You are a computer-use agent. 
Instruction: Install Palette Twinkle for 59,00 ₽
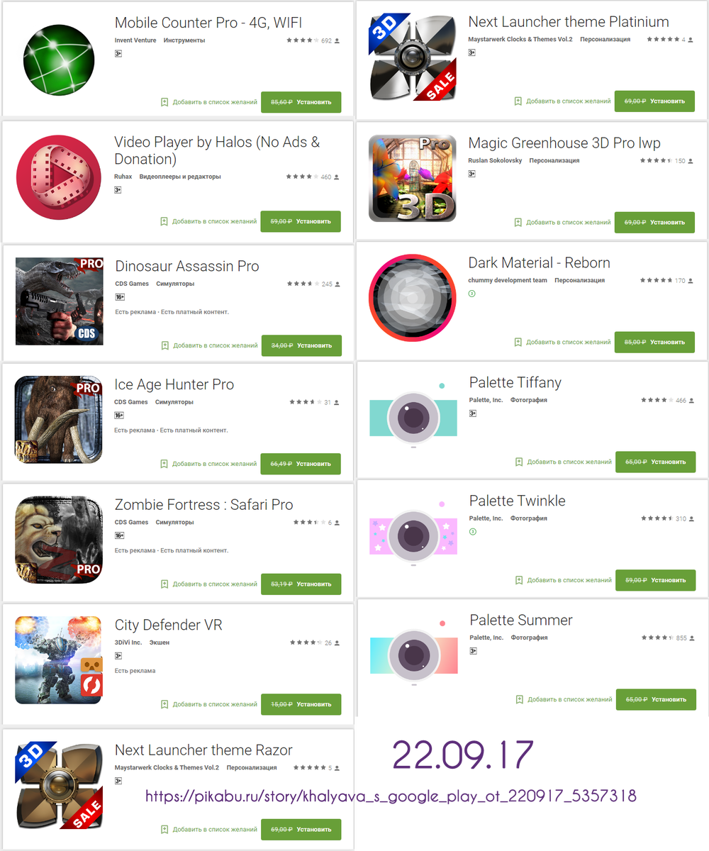tap(655, 580)
